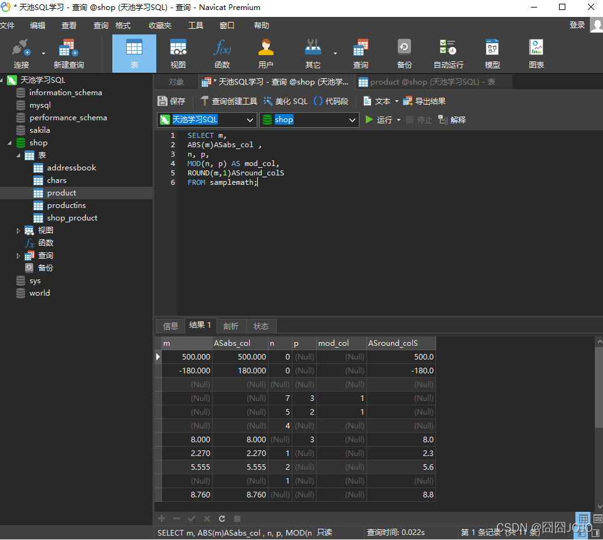Save the query with 保存
The width and height of the screenshot is (603, 540).
tap(171, 101)
